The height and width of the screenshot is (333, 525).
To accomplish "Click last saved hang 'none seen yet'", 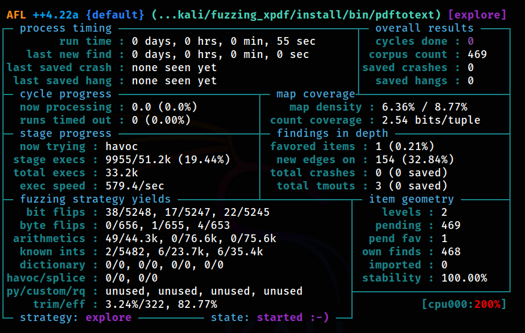I will click(x=174, y=81).
